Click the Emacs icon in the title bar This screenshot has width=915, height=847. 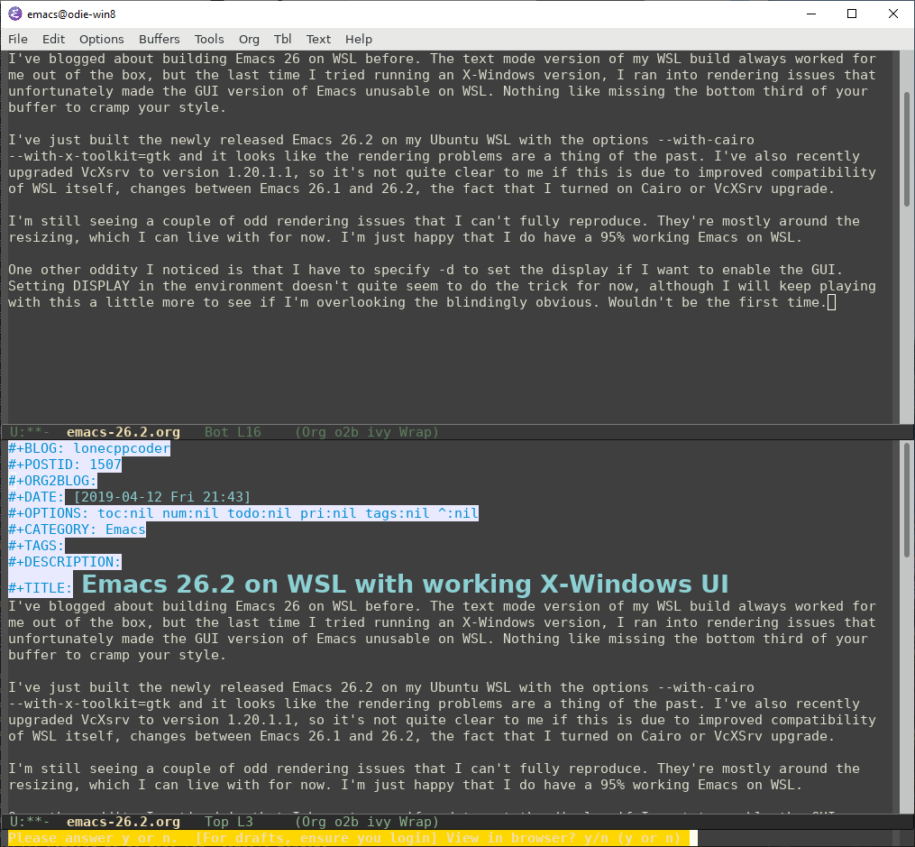(15, 14)
